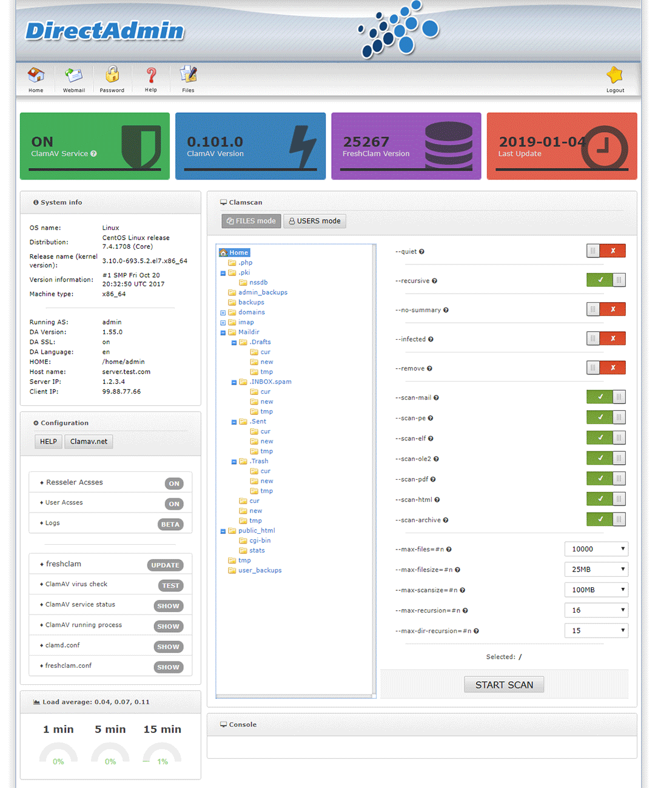
Task: Click the Logout star icon
Action: point(614,78)
